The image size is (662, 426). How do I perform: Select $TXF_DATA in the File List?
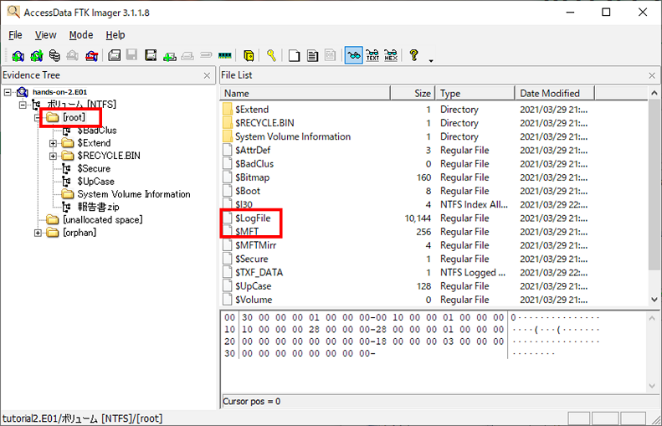tap(259, 272)
